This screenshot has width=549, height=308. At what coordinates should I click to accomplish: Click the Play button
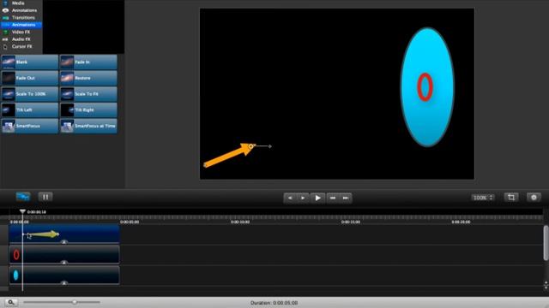pyautogui.click(x=317, y=198)
